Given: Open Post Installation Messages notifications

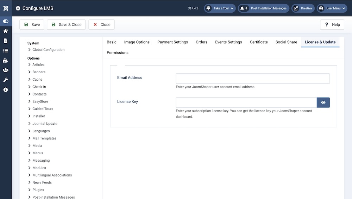Looking at the screenshot, I should (x=264, y=8).
